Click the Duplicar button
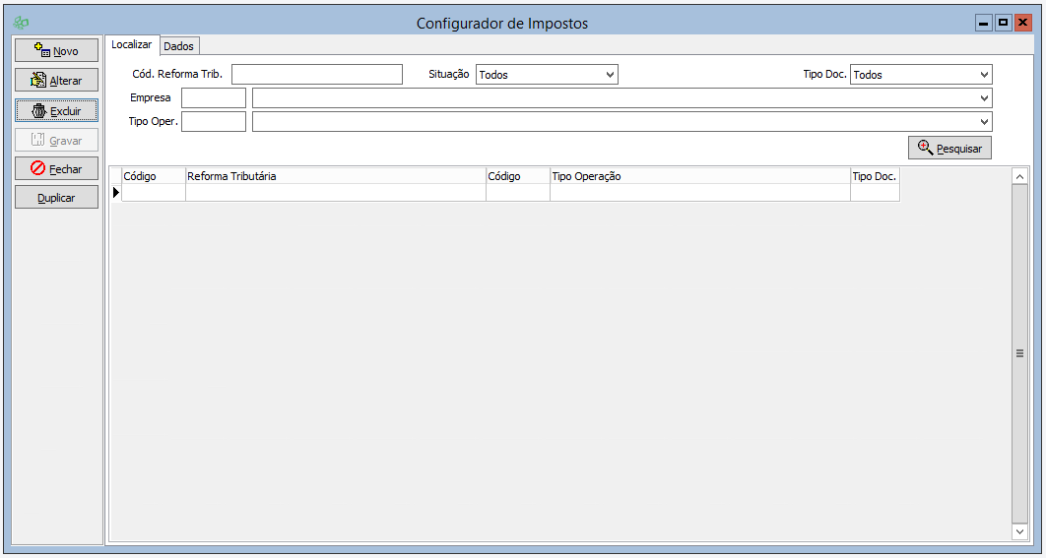The width and height of the screenshot is (1046, 558). pyautogui.click(x=56, y=198)
